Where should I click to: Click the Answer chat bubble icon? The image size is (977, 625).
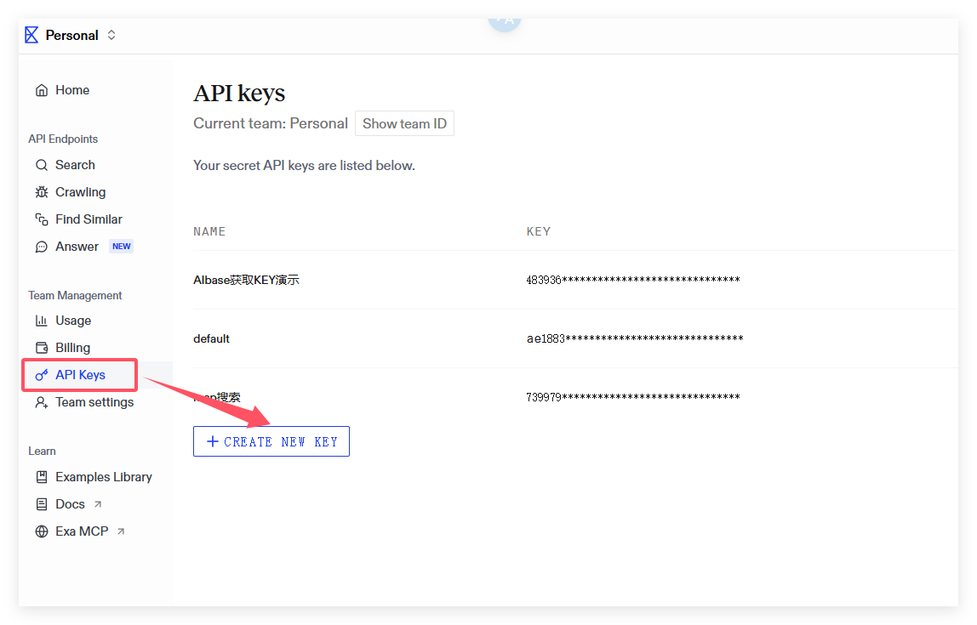(x=42, y=247)
